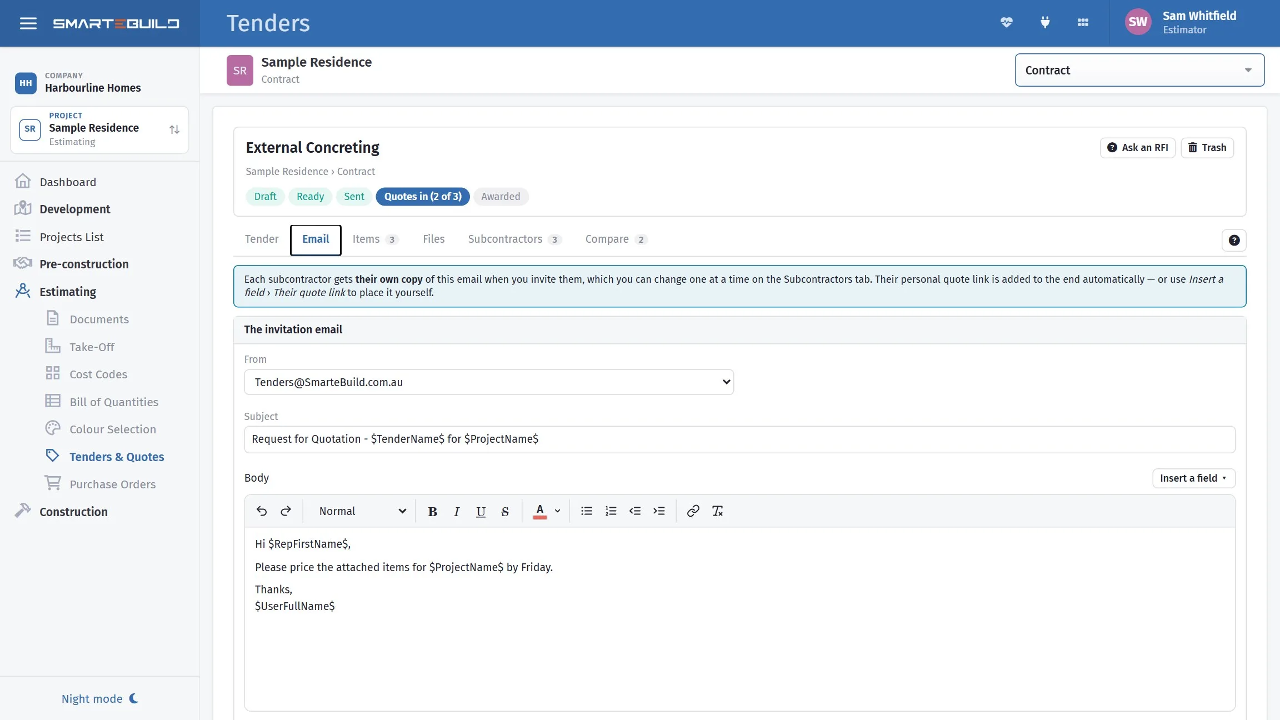The image size is (1280, 720).
Task: Switch to the Compare tab
Action: click(x=616, y=239)
